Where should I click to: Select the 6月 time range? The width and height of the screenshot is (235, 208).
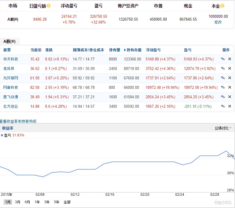27,202
